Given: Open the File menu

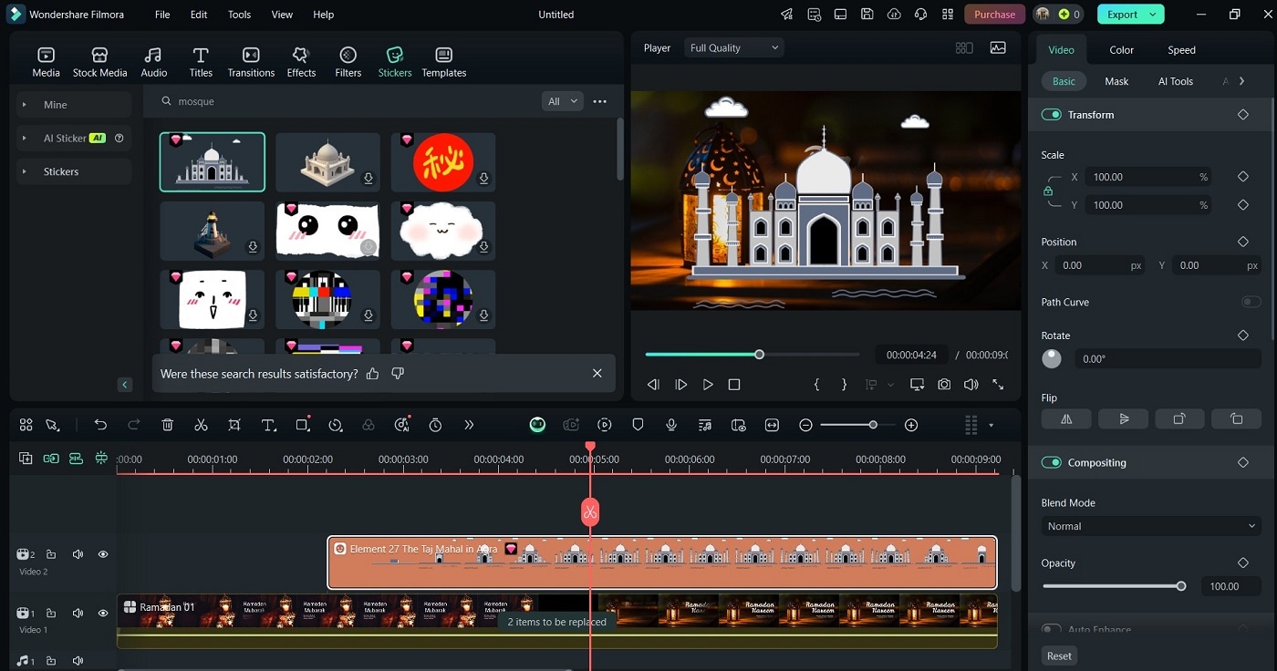Looking at the screenshot, I should (162, 15).
